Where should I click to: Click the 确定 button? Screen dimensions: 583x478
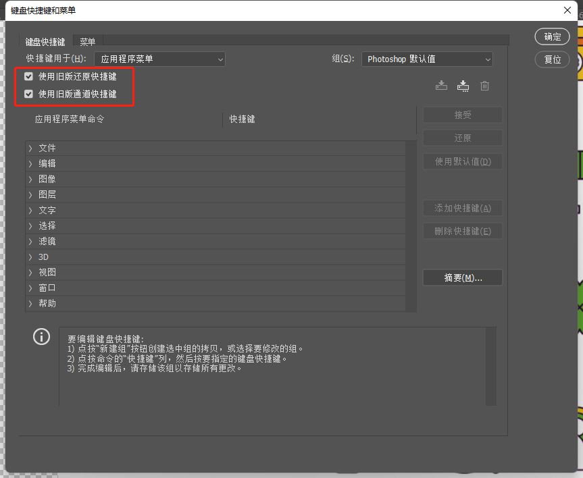coord(552,36)
